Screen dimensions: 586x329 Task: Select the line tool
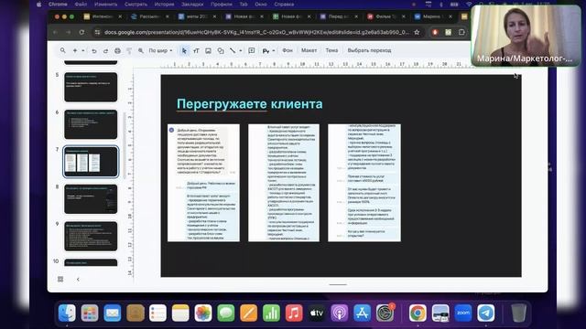click(233, 51)
